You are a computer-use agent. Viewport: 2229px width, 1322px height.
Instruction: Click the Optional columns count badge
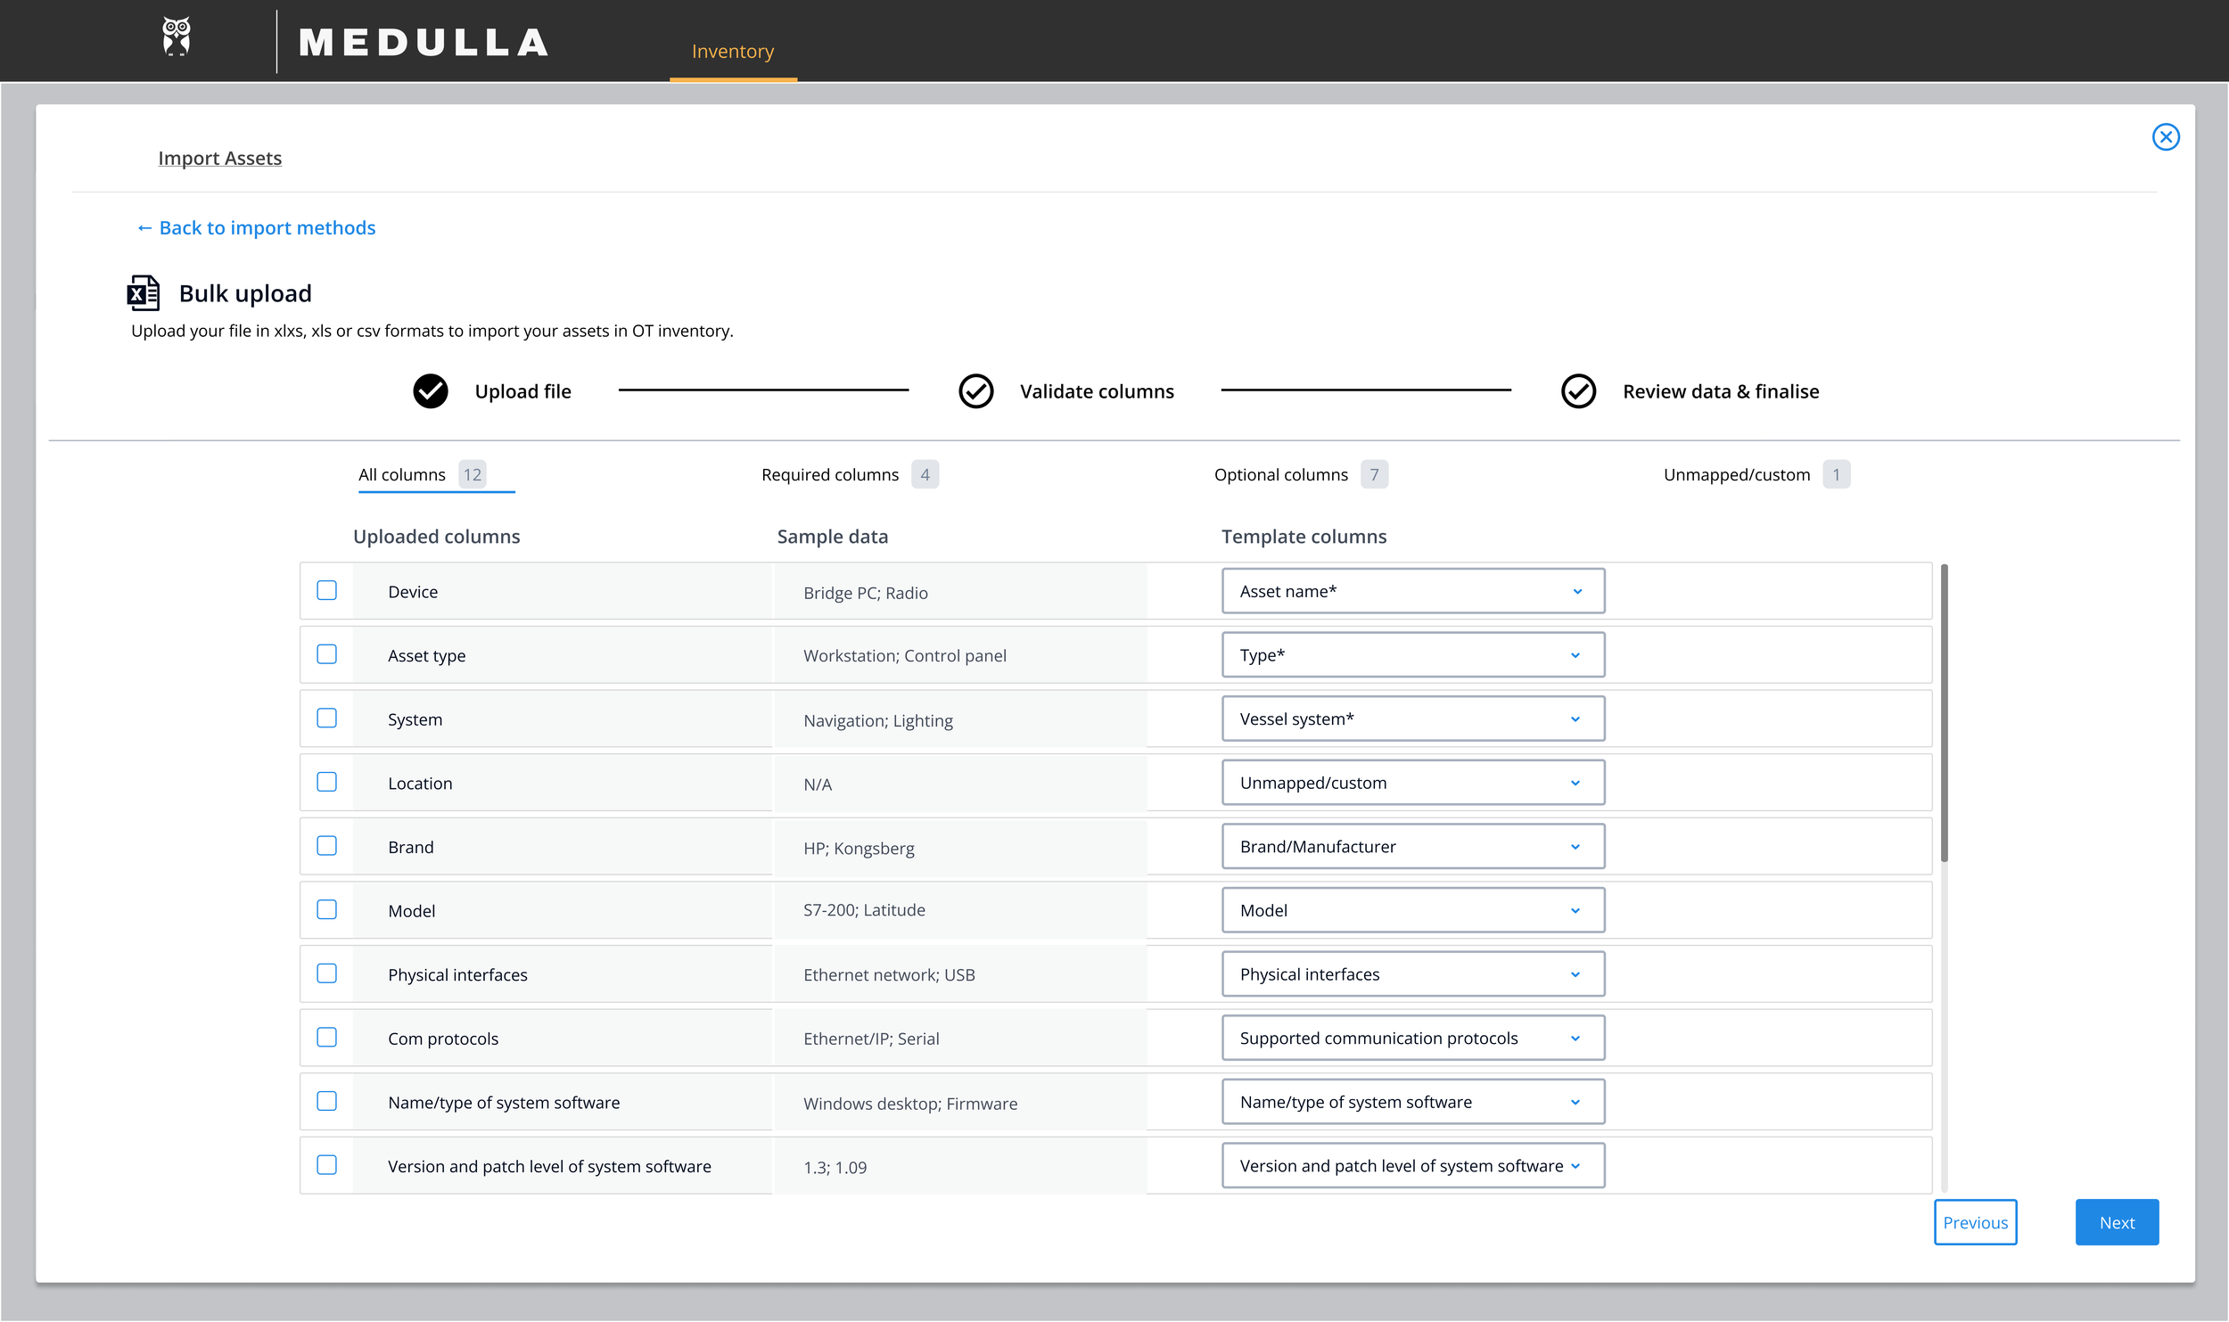coord(1374,474)
